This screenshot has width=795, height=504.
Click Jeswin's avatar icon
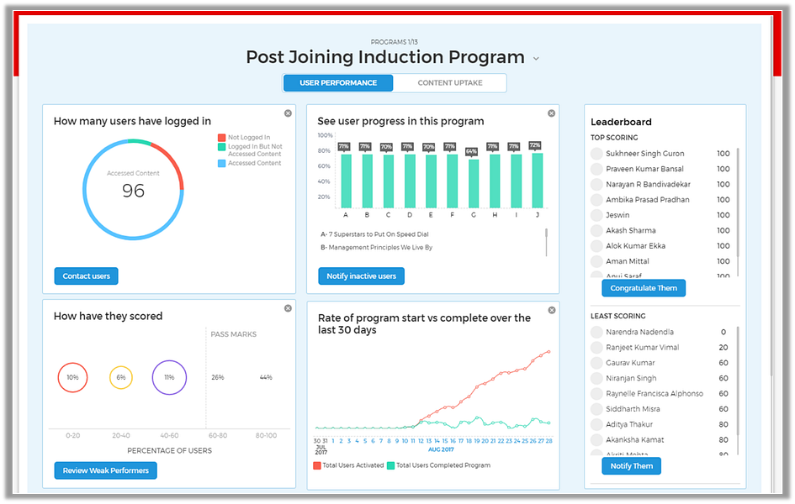click(596, 215)
